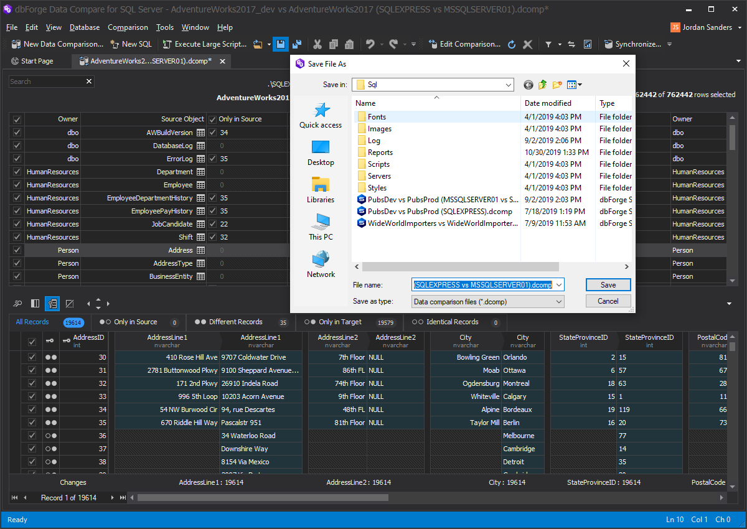Click the Save button in the dialog

pos(608,284)
